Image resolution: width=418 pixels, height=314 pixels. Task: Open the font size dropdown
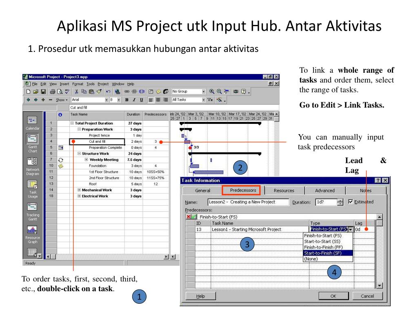[119, 100]
